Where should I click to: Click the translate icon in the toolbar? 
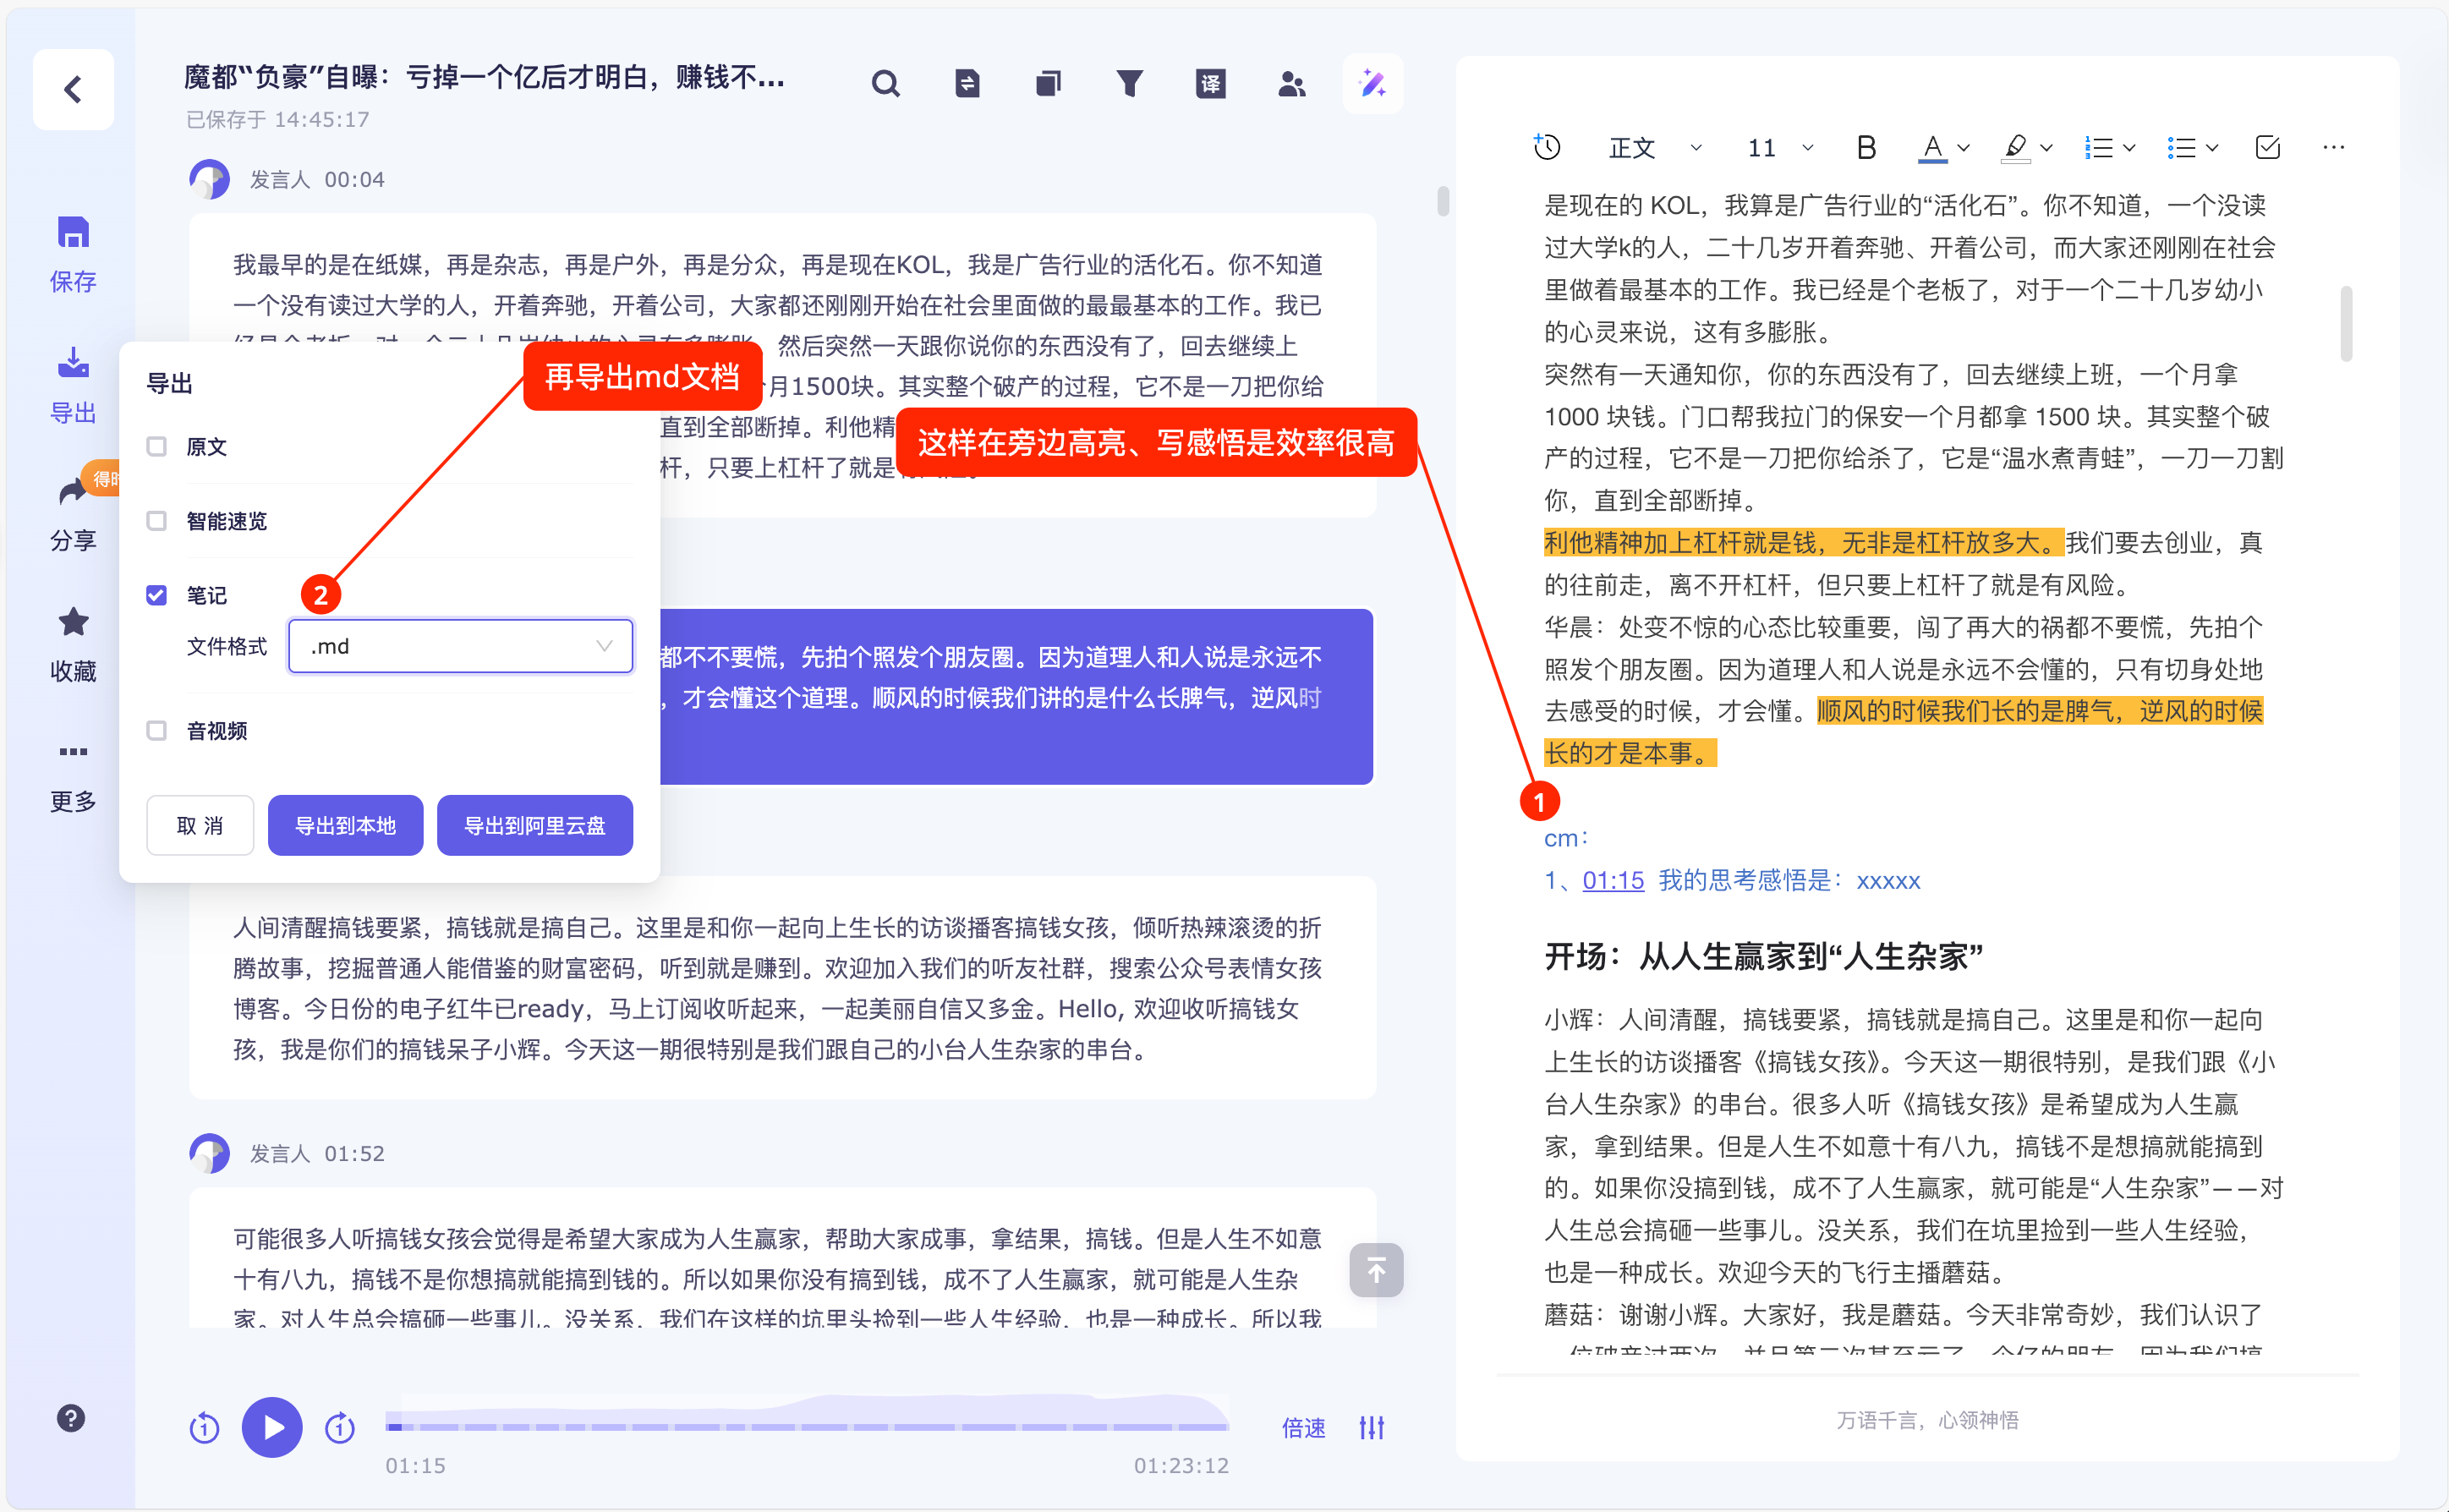[x=1210, y=84]
